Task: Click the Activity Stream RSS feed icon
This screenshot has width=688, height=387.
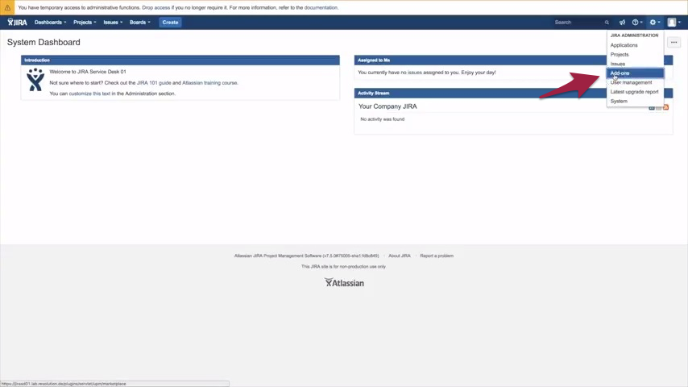Action: [665, 107]
